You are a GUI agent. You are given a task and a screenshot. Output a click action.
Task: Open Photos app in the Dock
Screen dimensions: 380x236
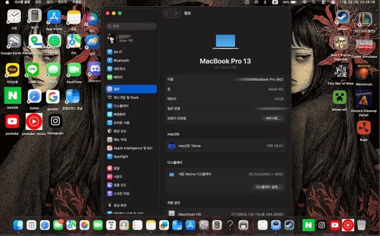point(85,225)
